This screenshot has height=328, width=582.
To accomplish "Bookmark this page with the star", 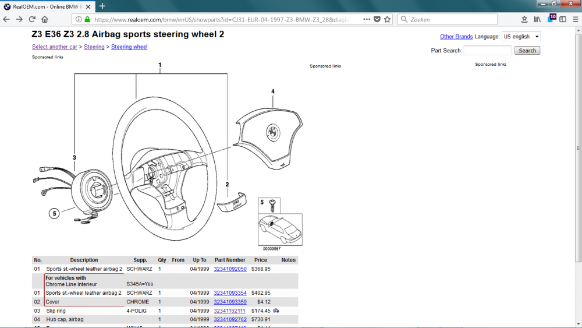I will pyautogui.click(x=387, y=19).
